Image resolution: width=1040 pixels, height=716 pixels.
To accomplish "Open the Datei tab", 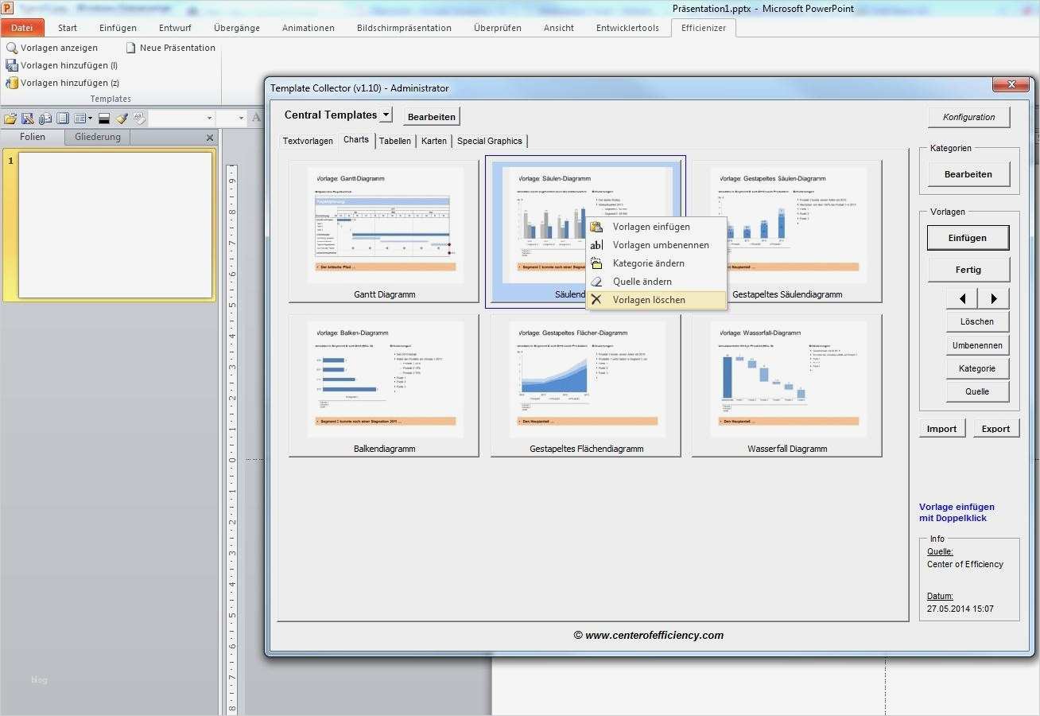I will pyautogui.click(x=22, y=28).
